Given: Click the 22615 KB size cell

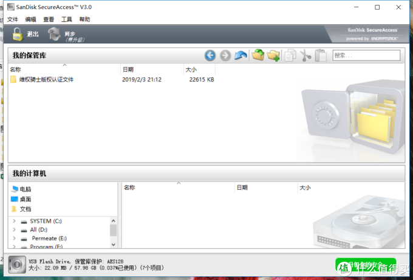Looking at the screenshot, I should click(202, 79).
